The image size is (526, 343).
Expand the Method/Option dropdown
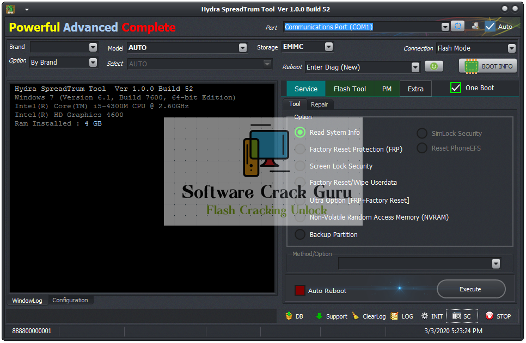coord(496,264)
